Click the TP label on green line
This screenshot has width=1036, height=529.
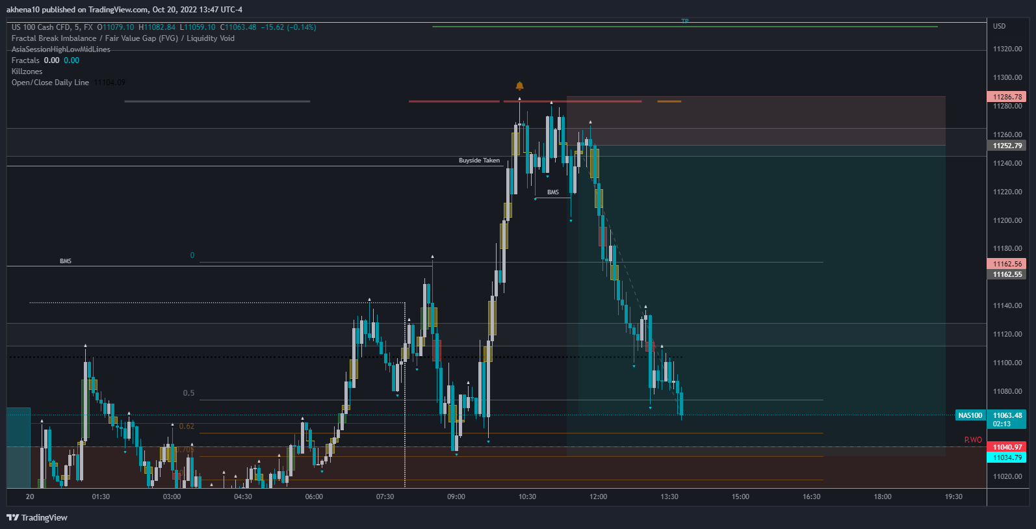pos(684,21)
